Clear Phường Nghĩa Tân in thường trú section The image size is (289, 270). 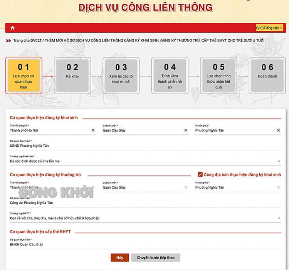tap(279, 187)
